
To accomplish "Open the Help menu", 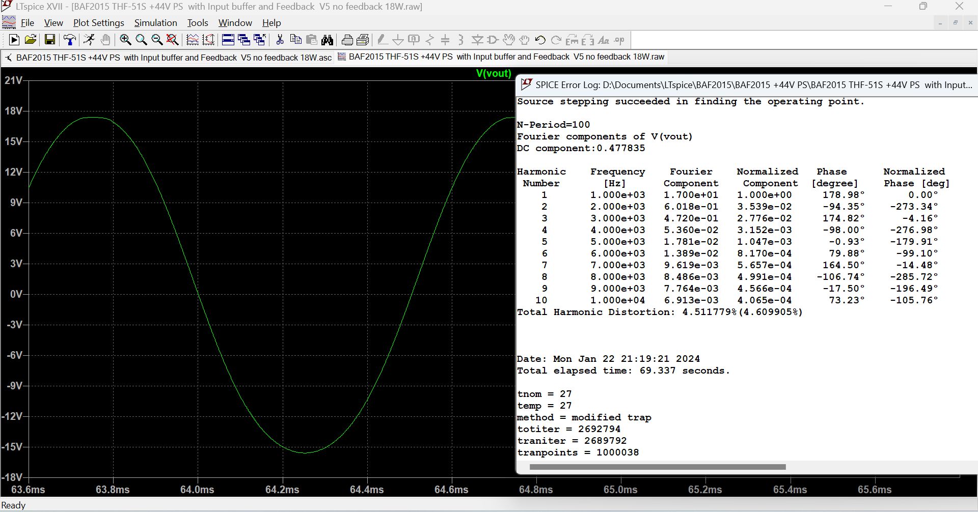I will point(271,23).
